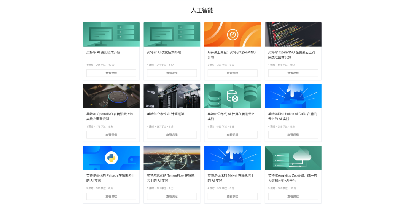Click 查看课程 for Distribution of Caffe course
Image resolution: width=411 pixels, height=204 pixels.
click(293, 134)
